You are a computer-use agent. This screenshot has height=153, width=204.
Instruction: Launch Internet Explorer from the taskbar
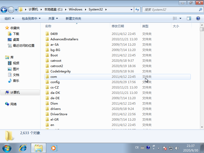click(23, 148)
